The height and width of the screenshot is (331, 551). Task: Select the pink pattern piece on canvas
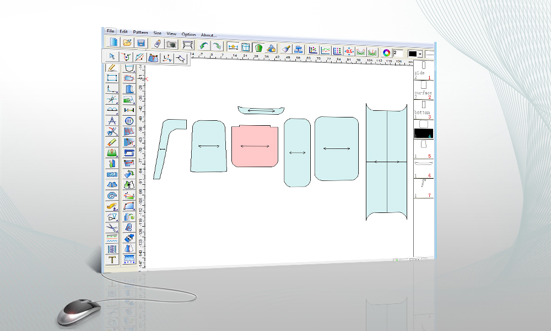click(x=253, y=147)
